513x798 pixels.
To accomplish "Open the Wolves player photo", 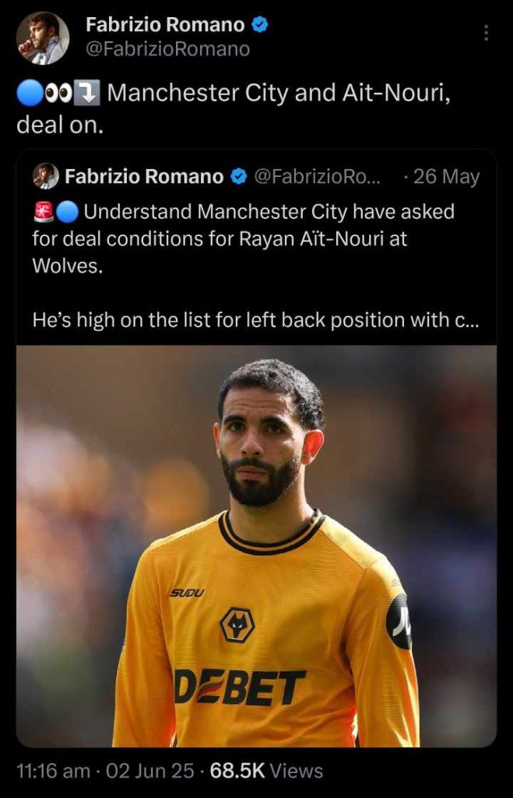I will tap(256, 546).
